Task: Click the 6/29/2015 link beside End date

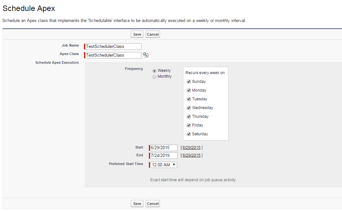Action: (x=191, y=155)
